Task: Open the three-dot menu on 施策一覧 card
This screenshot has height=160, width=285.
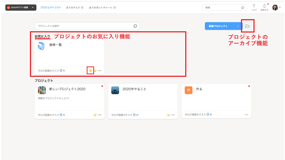Action: pos(99,70)
